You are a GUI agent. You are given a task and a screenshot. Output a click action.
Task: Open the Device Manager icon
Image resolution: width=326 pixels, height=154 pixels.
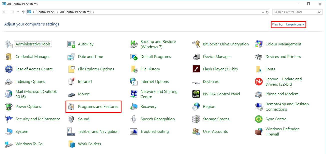(x=196, y=57)
